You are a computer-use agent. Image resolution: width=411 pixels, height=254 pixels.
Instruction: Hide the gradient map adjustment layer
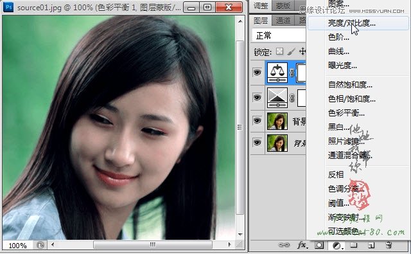pos(257,97)
